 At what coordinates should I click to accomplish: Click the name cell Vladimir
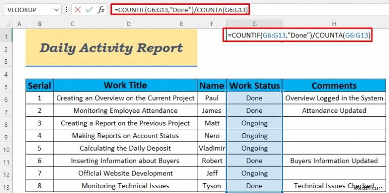212,148
